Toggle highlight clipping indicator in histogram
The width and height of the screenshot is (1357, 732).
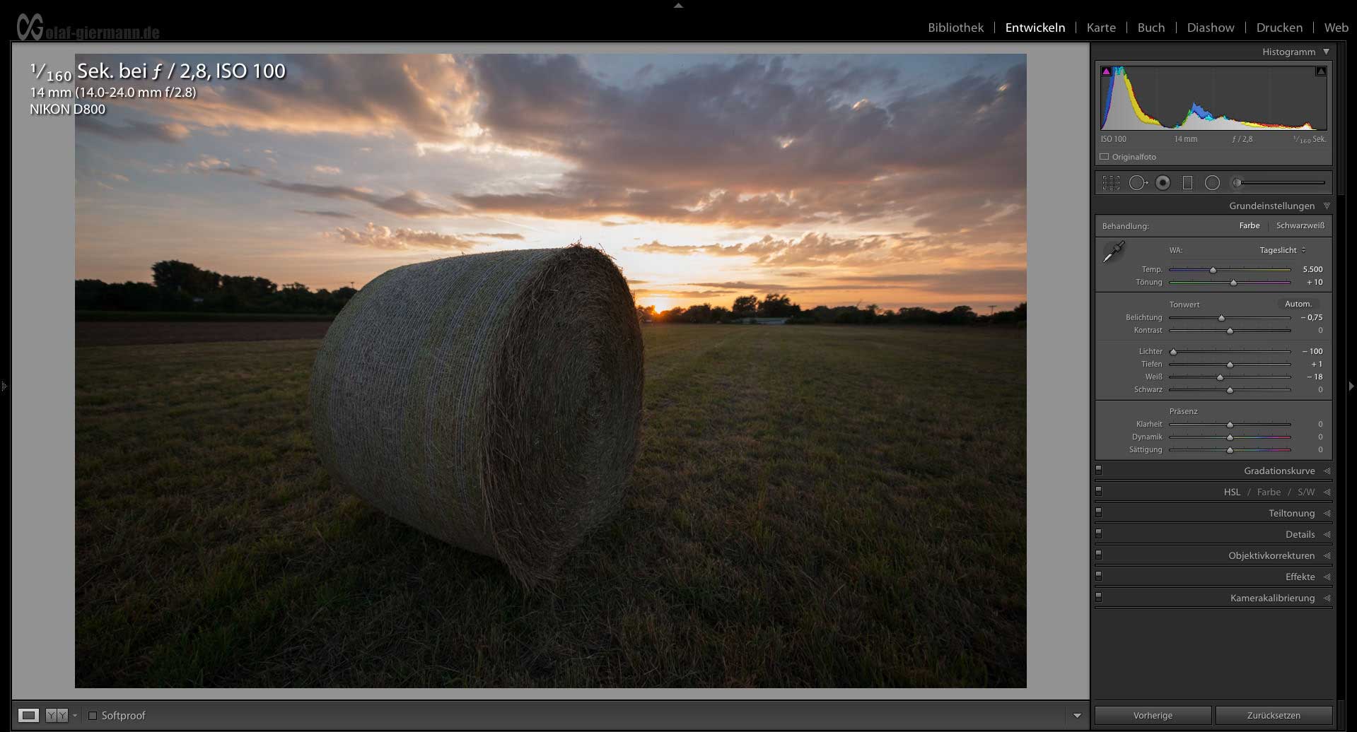tap(1320, 71)
